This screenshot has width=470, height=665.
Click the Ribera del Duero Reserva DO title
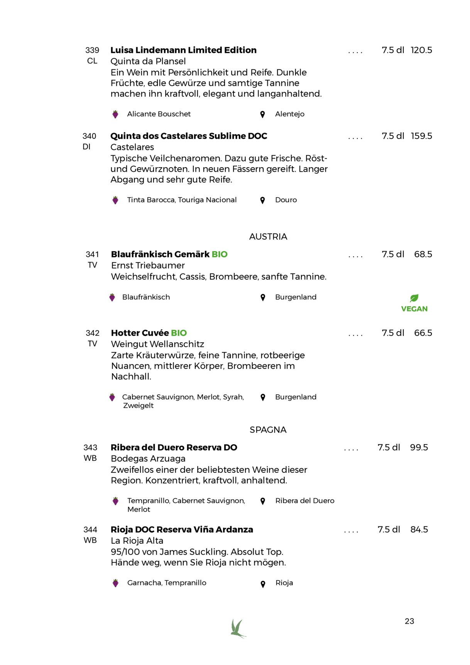pos(174,448)
